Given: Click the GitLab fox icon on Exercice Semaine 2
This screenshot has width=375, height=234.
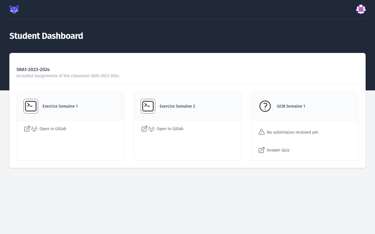Looking at the screenshot, I should (x=151, y=129).
